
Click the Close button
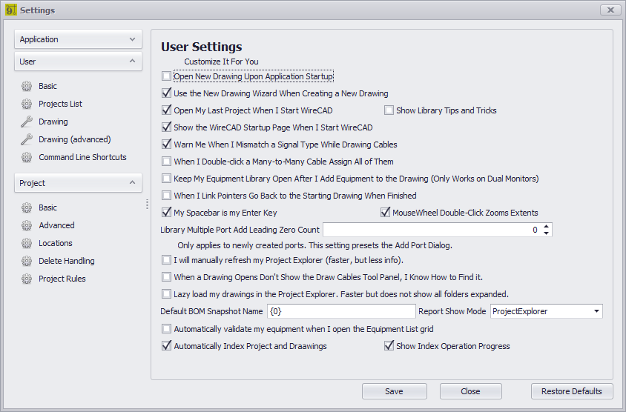point(471,391)
